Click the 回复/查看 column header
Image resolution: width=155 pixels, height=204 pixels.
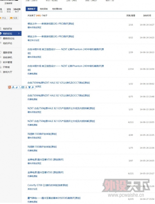click(131, 15)
